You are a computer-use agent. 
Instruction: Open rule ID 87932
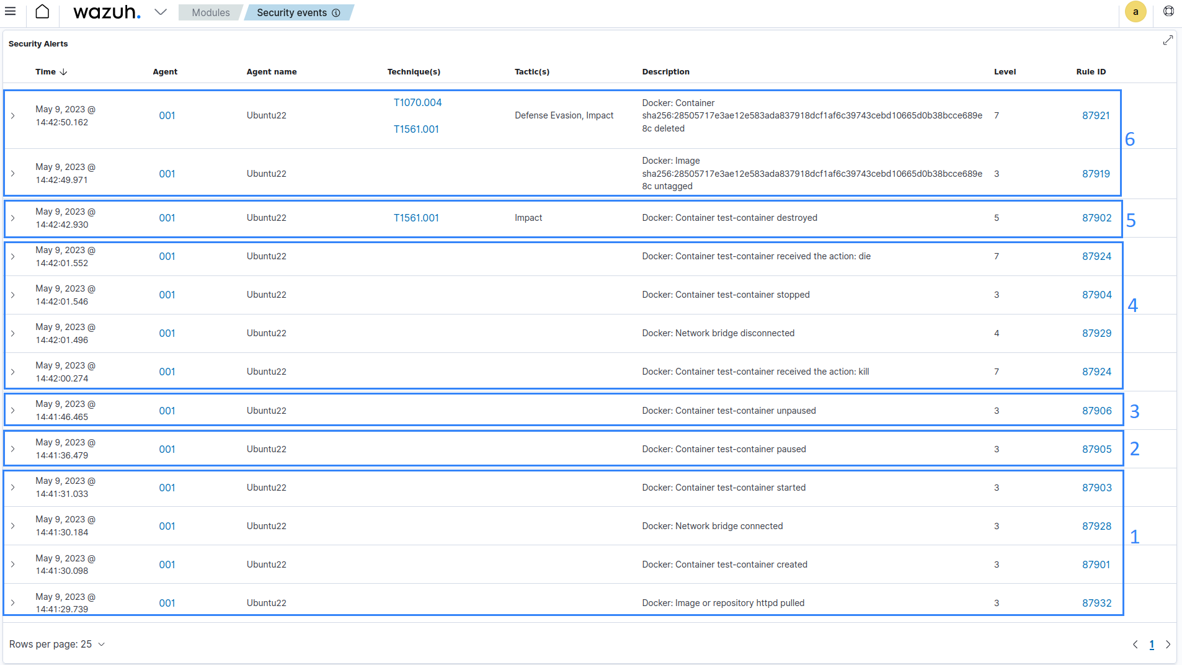(1096, 603)
